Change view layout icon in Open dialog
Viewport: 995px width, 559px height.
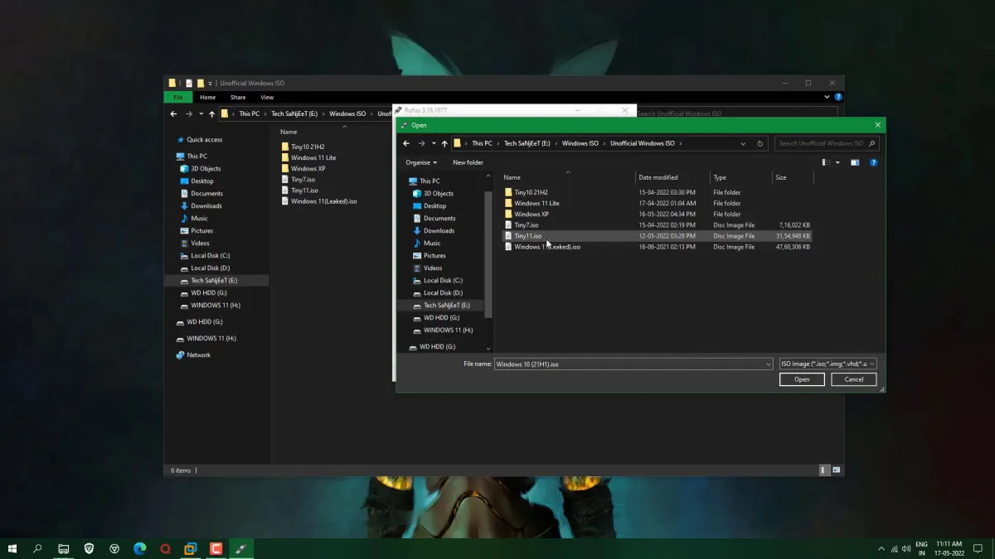click(826, 162)
